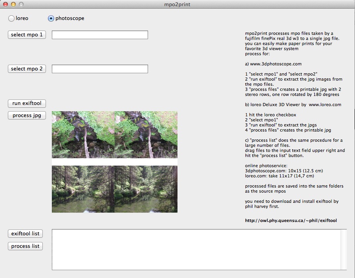Click the process jpg button
Image resolution: width=355 pixels, height=278 pixels.
point(27,115)
